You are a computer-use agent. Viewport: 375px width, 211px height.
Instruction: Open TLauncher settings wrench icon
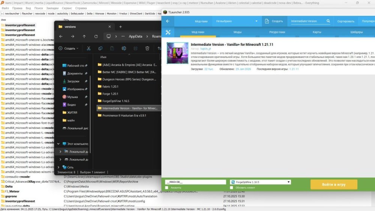tap(168, 32)
